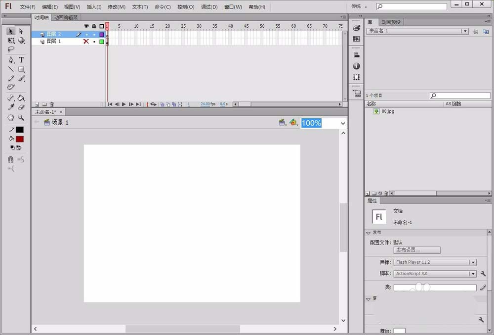Open the 文件(F) menu
This screenshot has width=494, height=335.
[x=28, y=6]
